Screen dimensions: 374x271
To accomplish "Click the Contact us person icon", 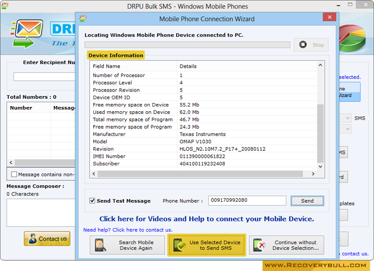I will point(33,238).
